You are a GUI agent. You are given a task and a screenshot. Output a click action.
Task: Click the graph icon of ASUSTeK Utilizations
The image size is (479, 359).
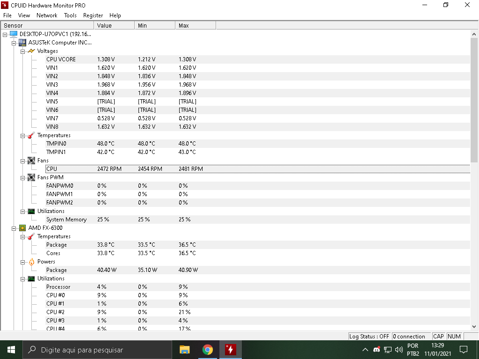(31, 211)
